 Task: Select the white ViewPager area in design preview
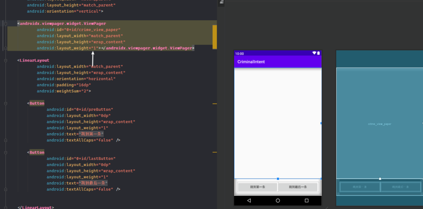pyautogui.click(x=278, y=123)
